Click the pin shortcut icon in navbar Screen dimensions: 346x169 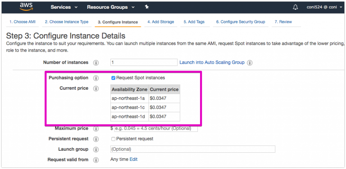tap(147, 7)
